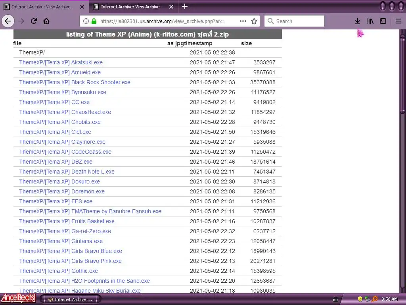Image resolution: width=406 pixels, height=305 pixels.
Task: Toggle the sidebars view icon
Action: pyautogui.click(x=383, y=21)
